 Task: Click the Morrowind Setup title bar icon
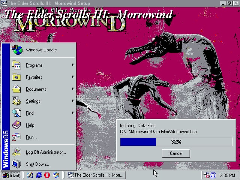4,3
